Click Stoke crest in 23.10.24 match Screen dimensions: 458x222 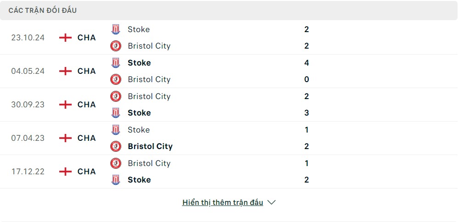coord(116,29)
